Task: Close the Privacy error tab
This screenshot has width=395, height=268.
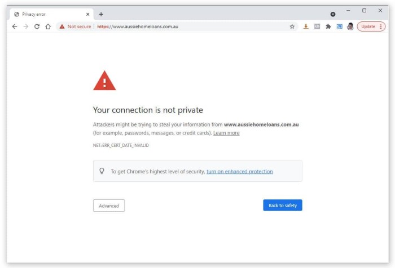Action: 87,14
